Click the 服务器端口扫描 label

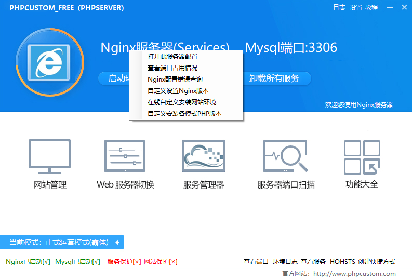286,184
